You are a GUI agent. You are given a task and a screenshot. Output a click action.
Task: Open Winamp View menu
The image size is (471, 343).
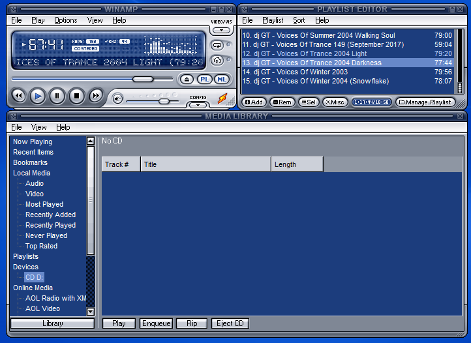pyautogui.click(x=95, y=20)
